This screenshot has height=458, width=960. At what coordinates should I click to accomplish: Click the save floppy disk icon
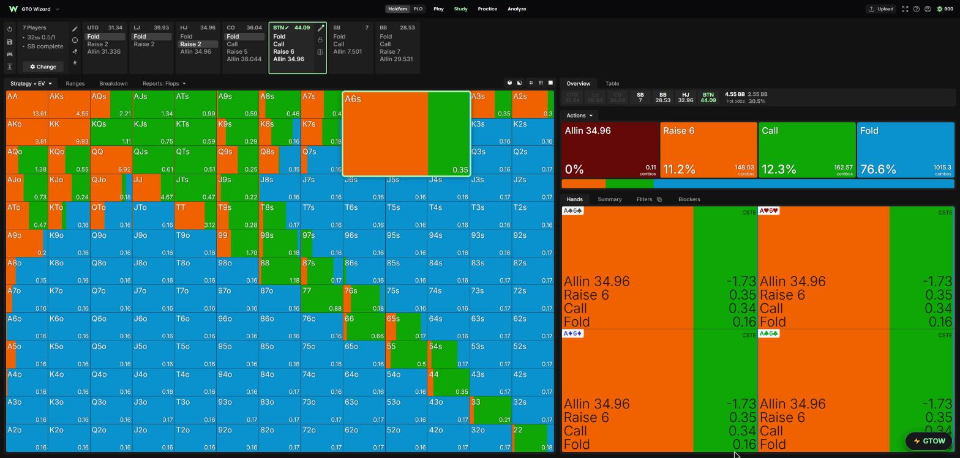[10, 42]
